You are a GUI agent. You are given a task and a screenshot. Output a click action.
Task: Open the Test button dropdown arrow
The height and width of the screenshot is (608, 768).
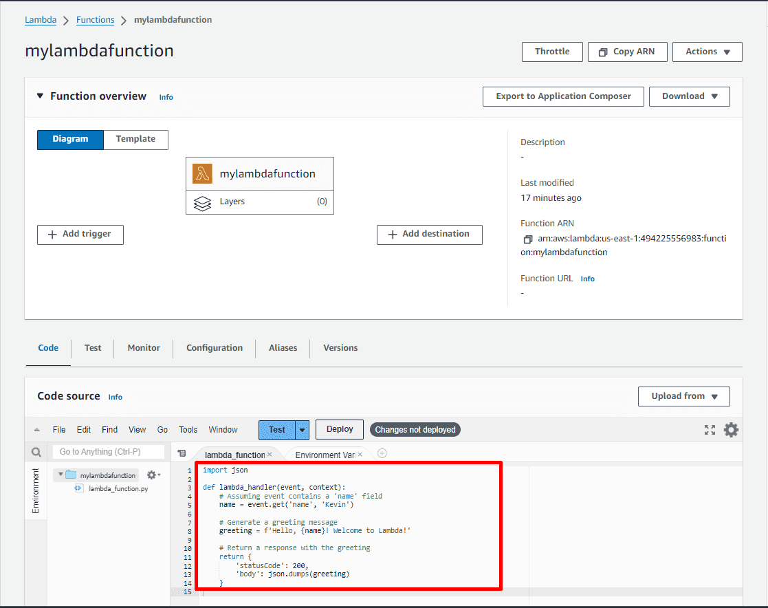pyautogui.click(x=303, y=430)
